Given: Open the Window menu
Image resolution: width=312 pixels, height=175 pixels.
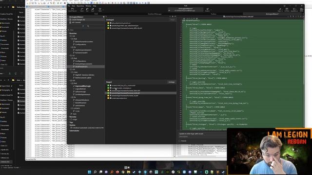Looking at the screenshot, I should (88, 6).
